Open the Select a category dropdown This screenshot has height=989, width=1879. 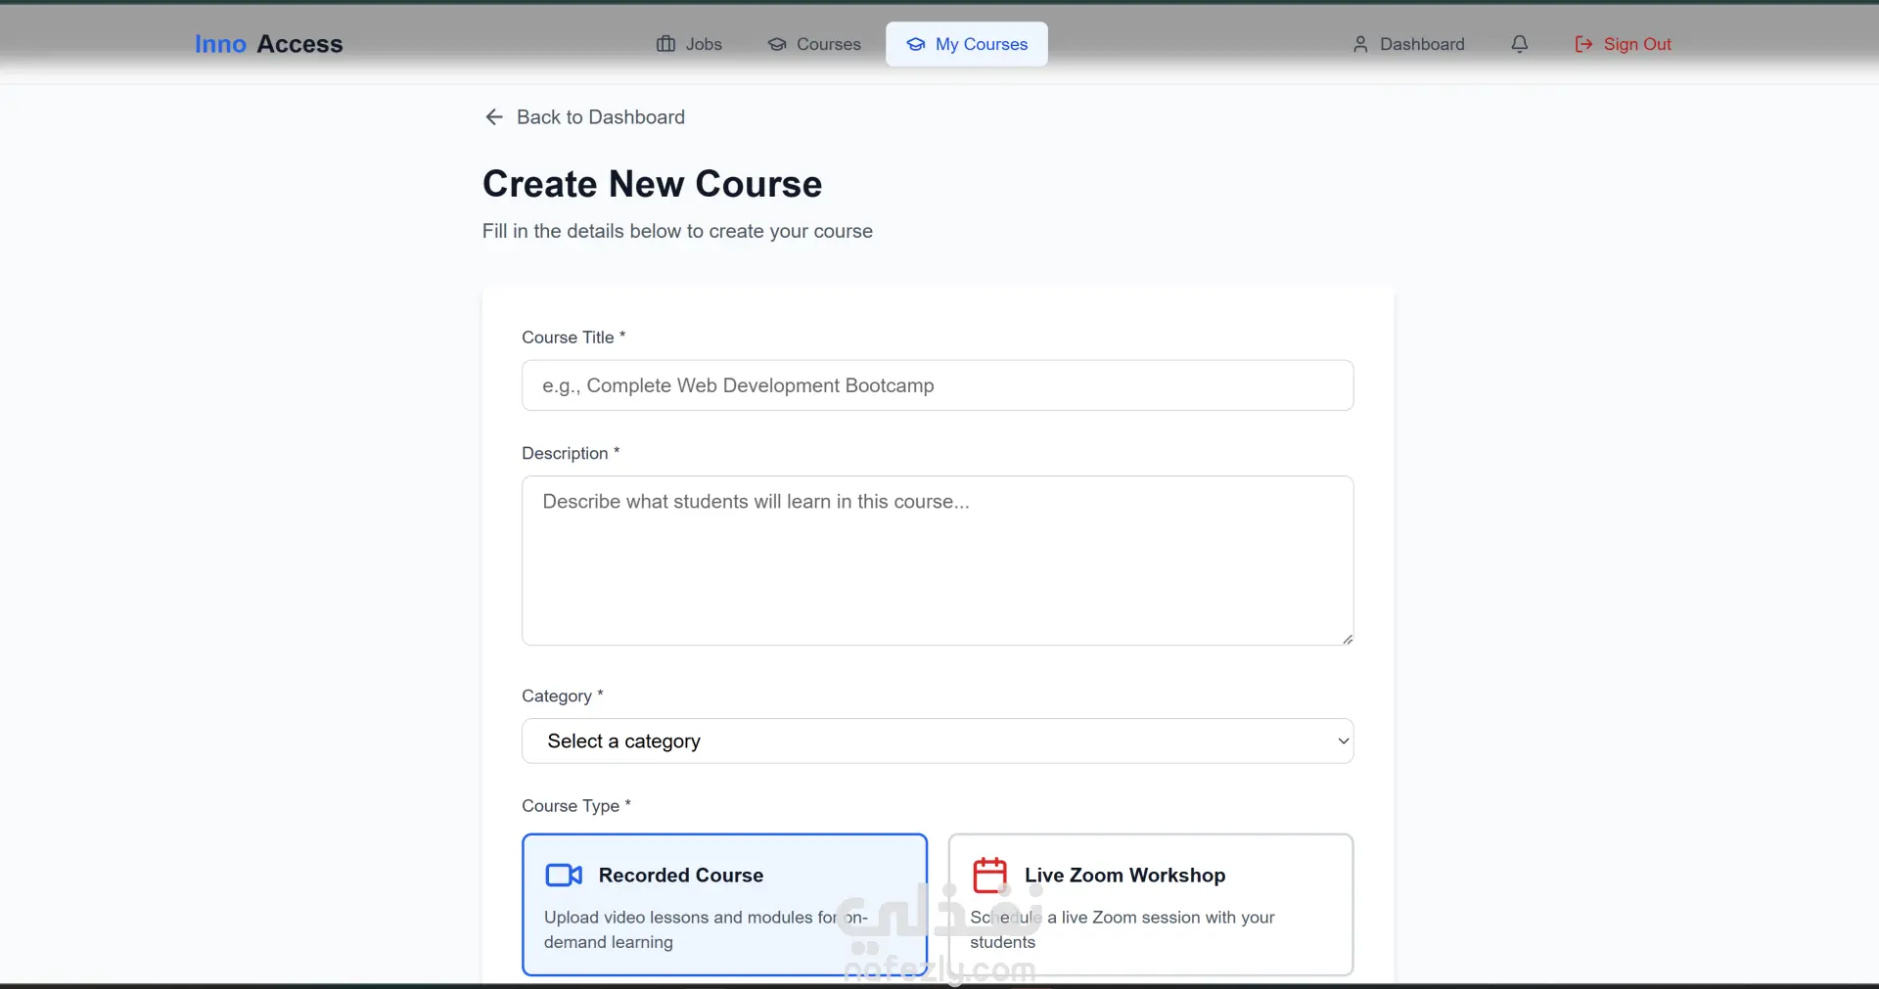937,742
